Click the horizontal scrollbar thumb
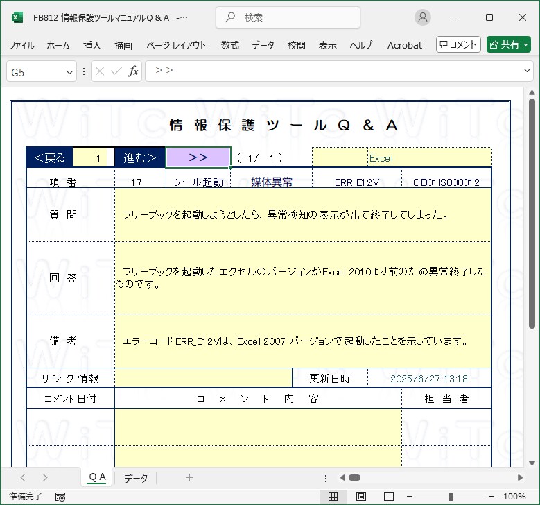 [354, 478]
